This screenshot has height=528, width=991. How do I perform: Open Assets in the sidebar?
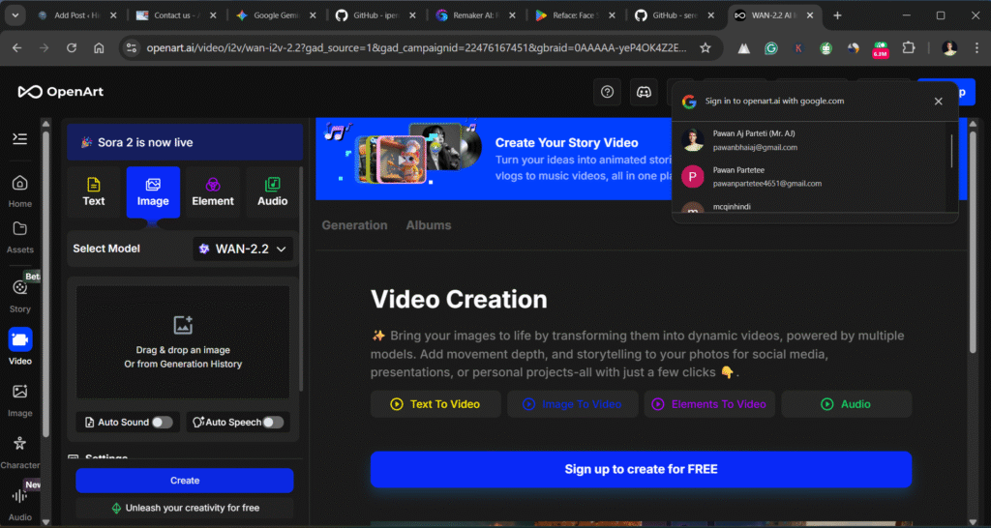tap(19, 238)
